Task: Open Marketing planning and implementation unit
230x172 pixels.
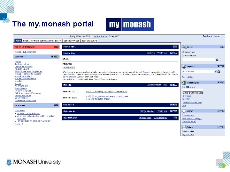Action: [106, 91]
